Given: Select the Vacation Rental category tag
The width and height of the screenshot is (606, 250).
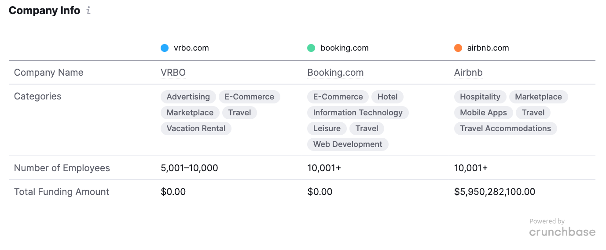Looking at the screenshot, I should (196, 129).
